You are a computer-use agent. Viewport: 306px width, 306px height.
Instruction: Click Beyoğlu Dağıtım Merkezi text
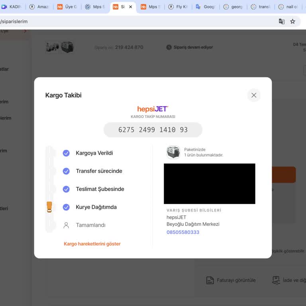[x=193, y=224]
